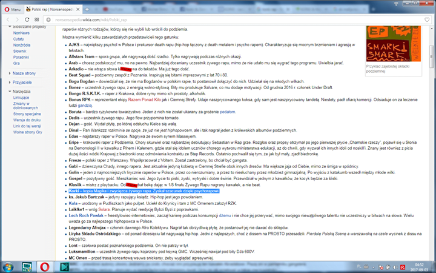The image size is (436, 273).
Task: Expand the Przyjaciele sidebar section
Action: [23, 81]
